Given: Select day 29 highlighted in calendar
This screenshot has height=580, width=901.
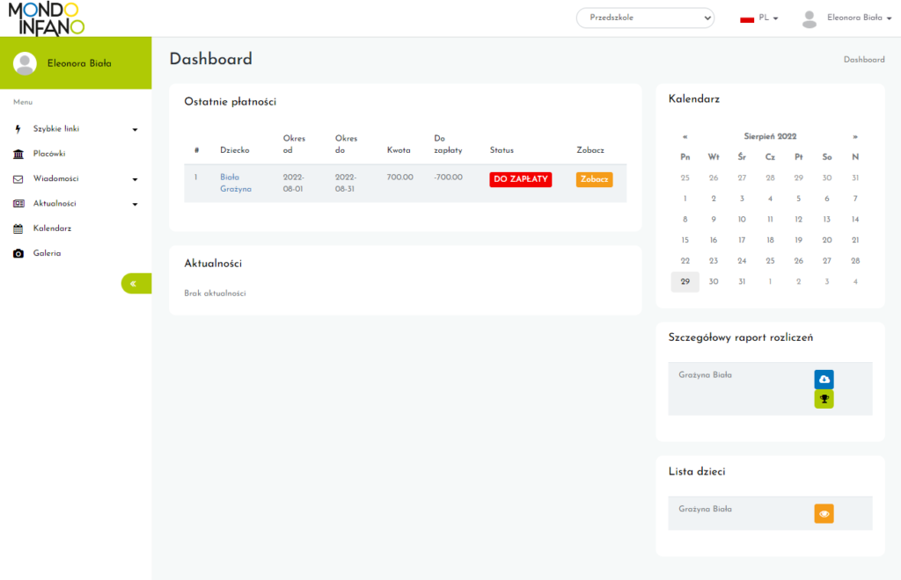Looking at the screenshot, I should click(685, 282).
